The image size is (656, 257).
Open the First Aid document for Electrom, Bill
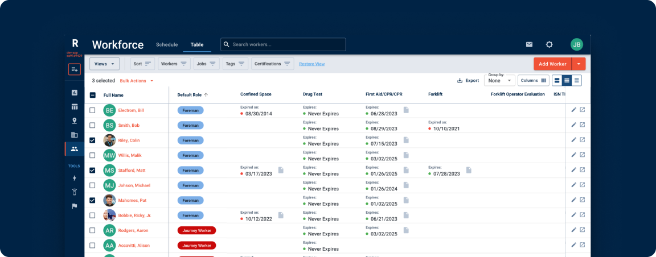pos(406,110)
